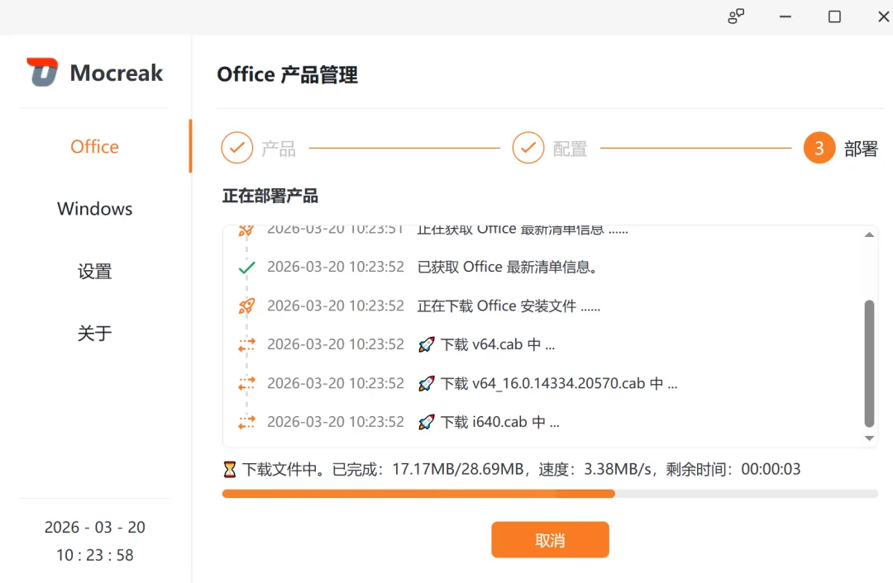The width and height of the screenshot is (893, 583).
Task: Click the log scrollbar down arrow
Action: pyautogui.click(x=869, y=438)
